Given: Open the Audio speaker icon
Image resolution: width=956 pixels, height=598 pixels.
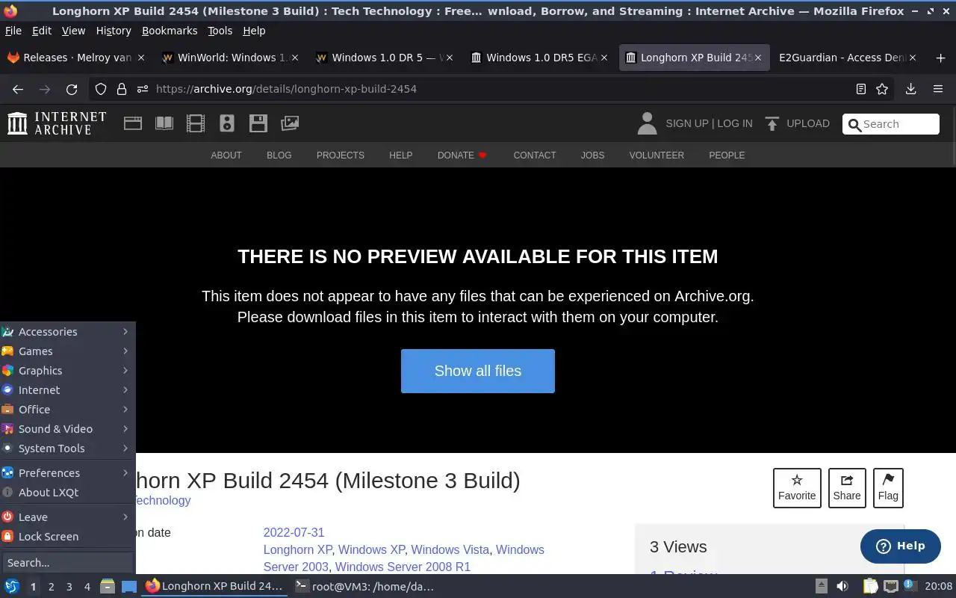Looking at the screenshot, I should [x=227, y=123].
